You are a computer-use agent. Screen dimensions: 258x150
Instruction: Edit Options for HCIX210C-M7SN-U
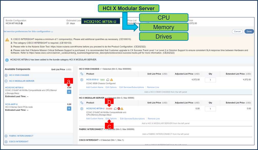(x=111, y=118)
